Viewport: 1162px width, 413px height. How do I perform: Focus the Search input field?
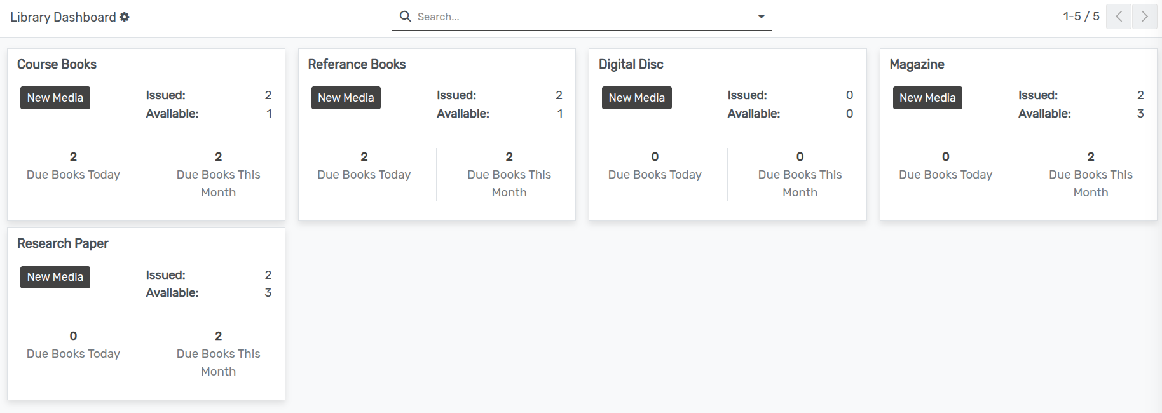582,17
